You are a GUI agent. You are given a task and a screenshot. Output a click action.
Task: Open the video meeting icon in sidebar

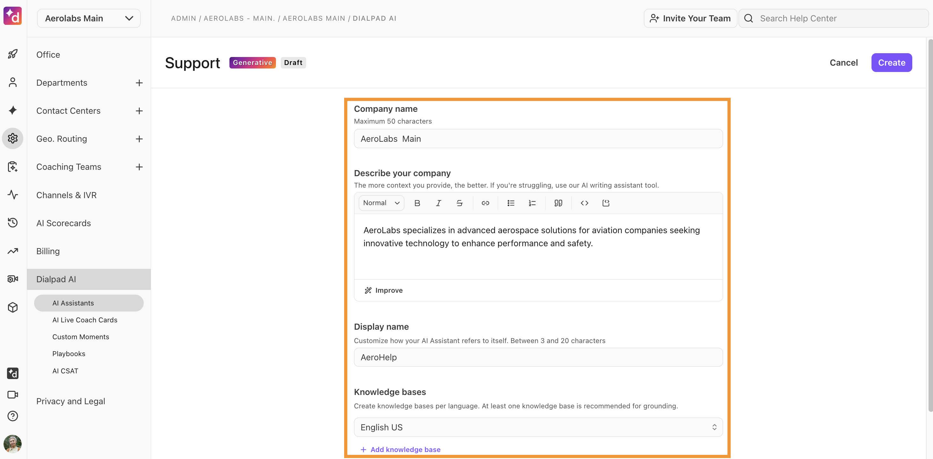coord(13,395)
